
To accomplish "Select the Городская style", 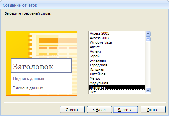I will [x=117, y=65].
